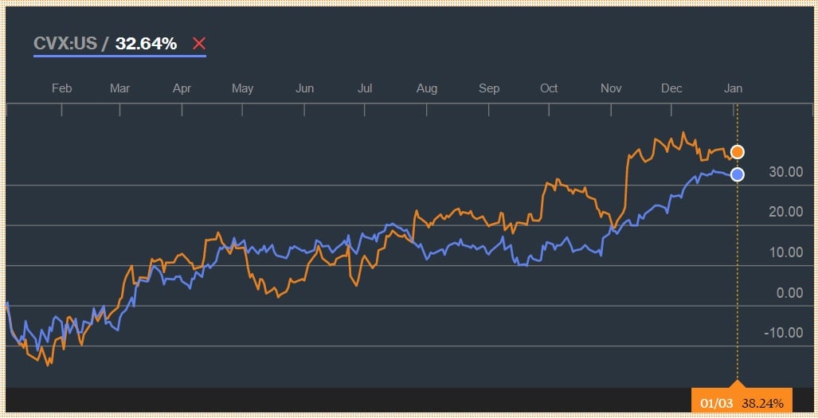Click the Jan label on time axis

click(x=733, y=88)
